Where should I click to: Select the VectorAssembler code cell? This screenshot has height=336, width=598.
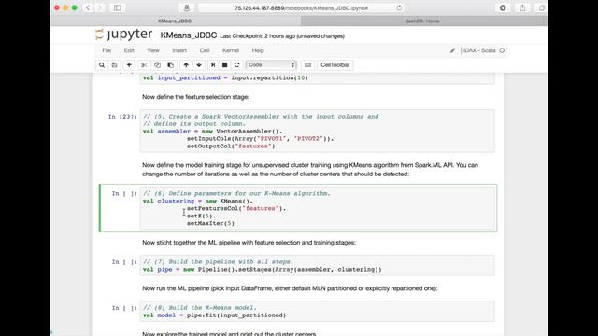(317, 131)
